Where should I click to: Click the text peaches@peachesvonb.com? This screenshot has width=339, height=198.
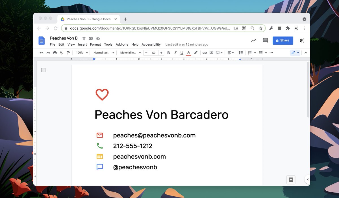(x=154, y=135)
